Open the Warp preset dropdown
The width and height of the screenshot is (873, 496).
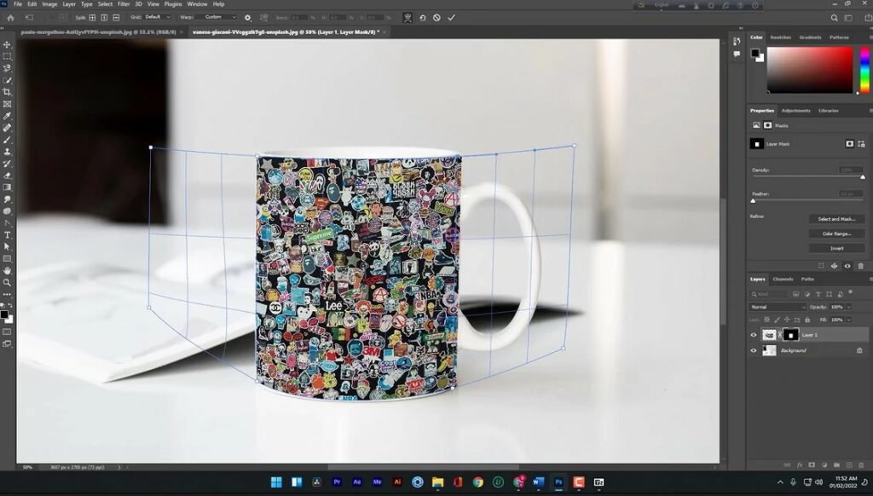pyautogui.click(x=217, y=17)
